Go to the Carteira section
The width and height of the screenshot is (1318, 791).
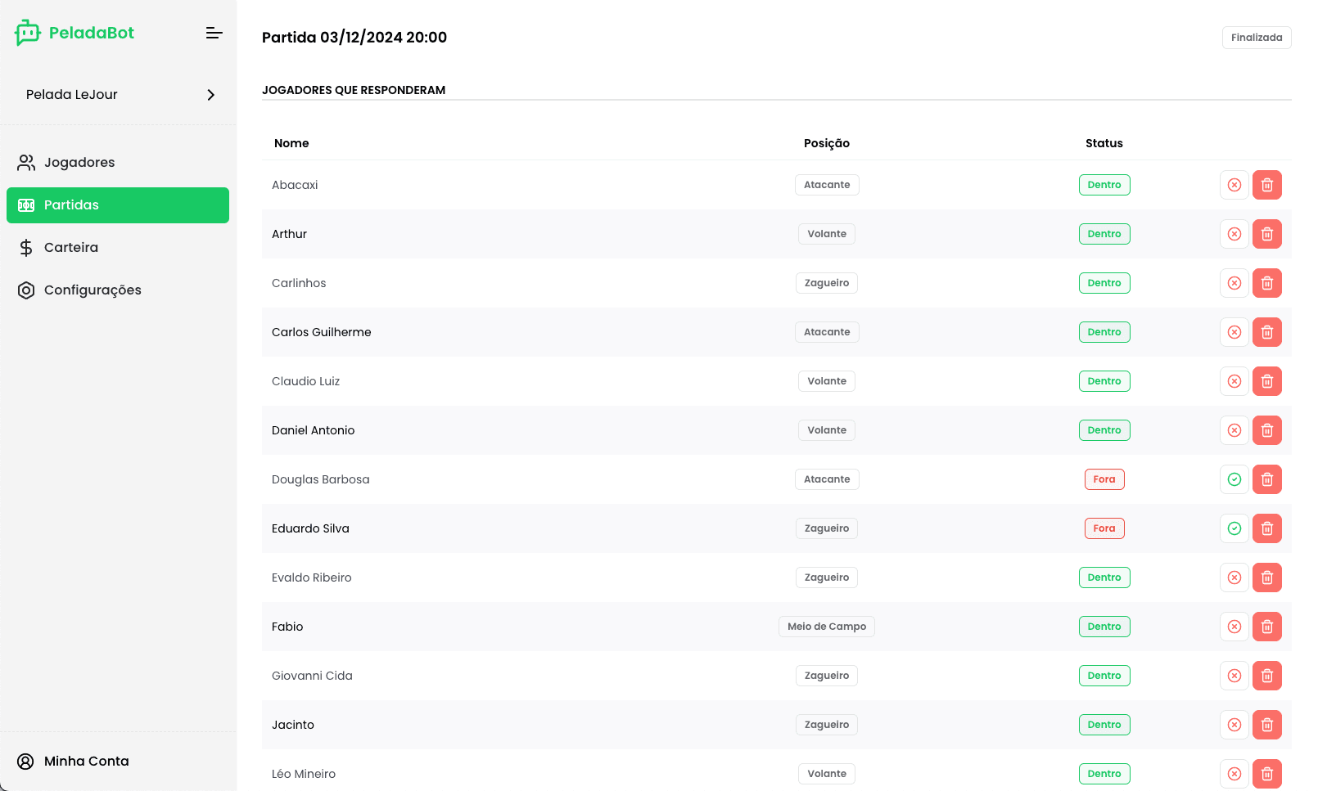[71, 248]
